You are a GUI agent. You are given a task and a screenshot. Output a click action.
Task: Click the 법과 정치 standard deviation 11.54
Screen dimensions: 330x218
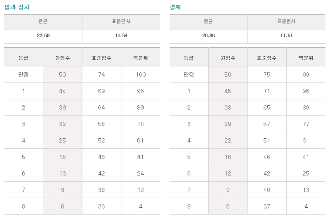click(121, 36)
